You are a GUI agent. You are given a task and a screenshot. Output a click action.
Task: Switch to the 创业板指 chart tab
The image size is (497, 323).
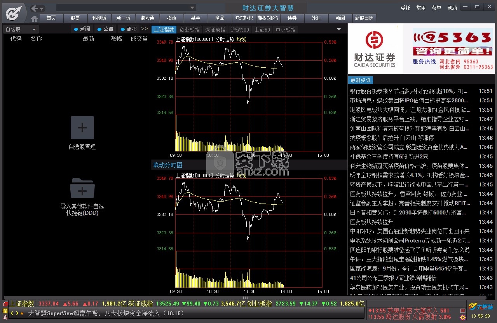click(x=190, y=30)
